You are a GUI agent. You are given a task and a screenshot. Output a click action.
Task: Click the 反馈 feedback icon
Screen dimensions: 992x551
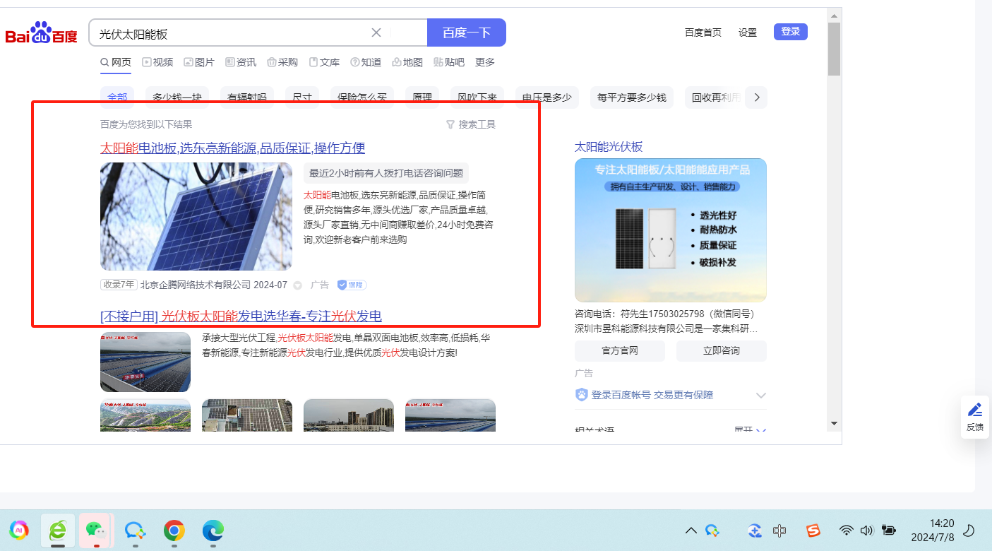[x=975, y=417]
